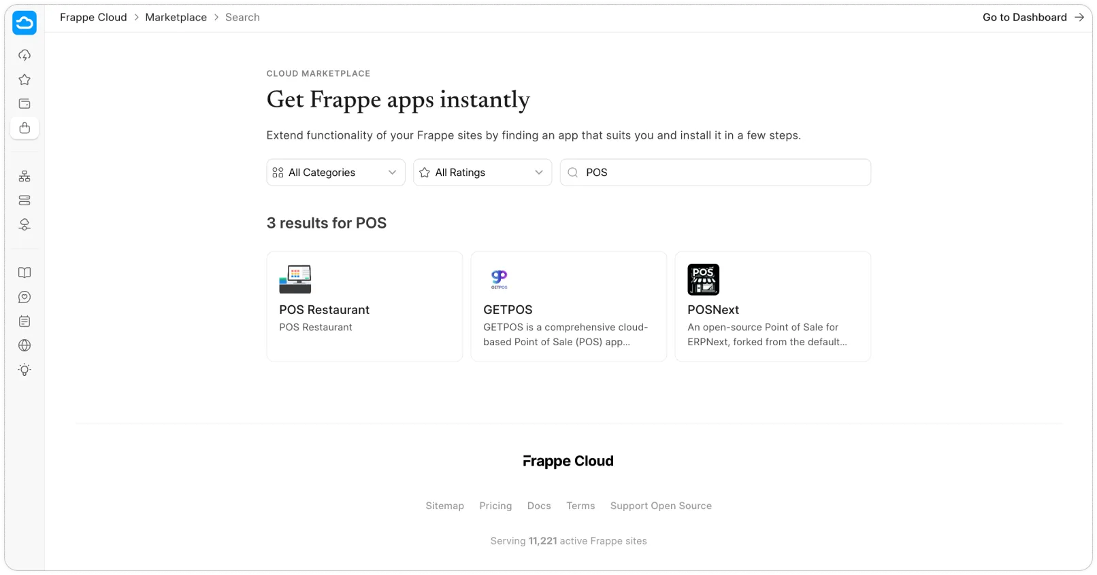
Task: Open the POS Restaurant app card
Action: pos(364,307)
